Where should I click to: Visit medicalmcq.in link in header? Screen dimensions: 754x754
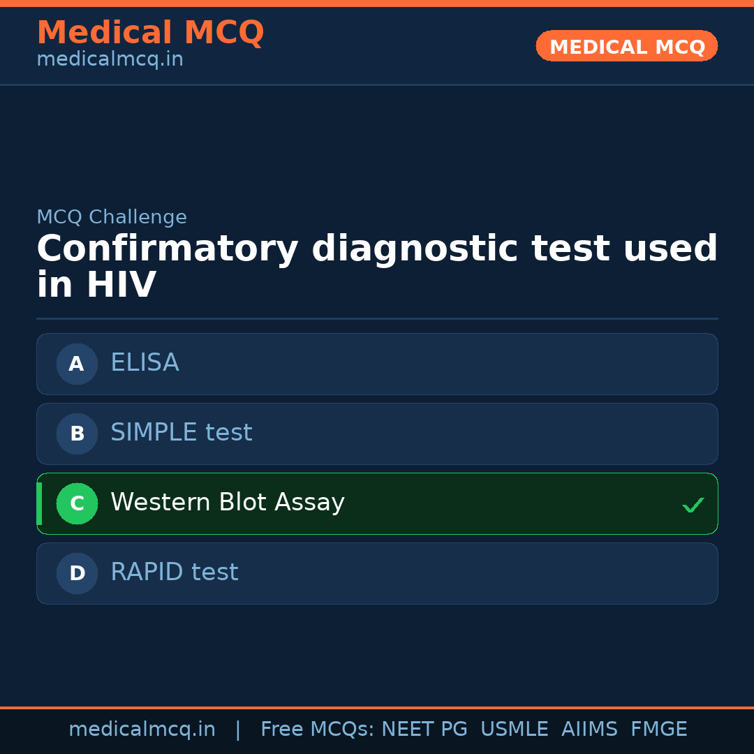(x=110, y=59)
